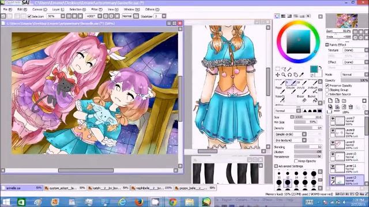Screen dimensions: 369x207
Task: Adjust the Blending slider
Action: click(x=308, y=147)
